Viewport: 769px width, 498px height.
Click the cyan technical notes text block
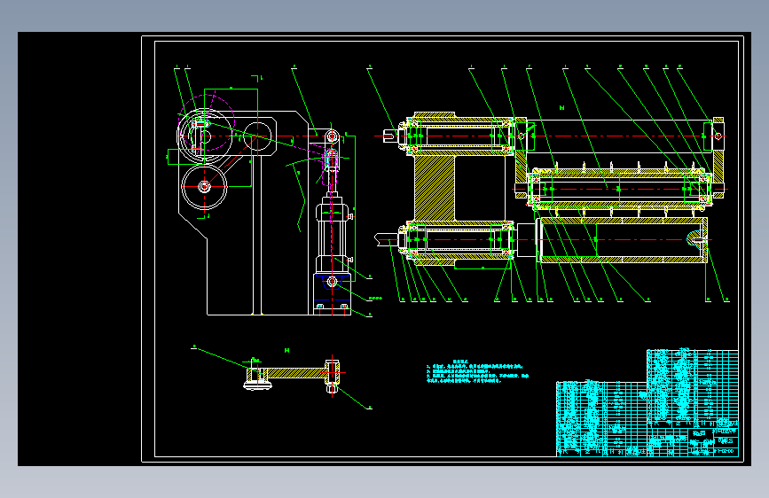pyautogui.click(x=478, y=372)
